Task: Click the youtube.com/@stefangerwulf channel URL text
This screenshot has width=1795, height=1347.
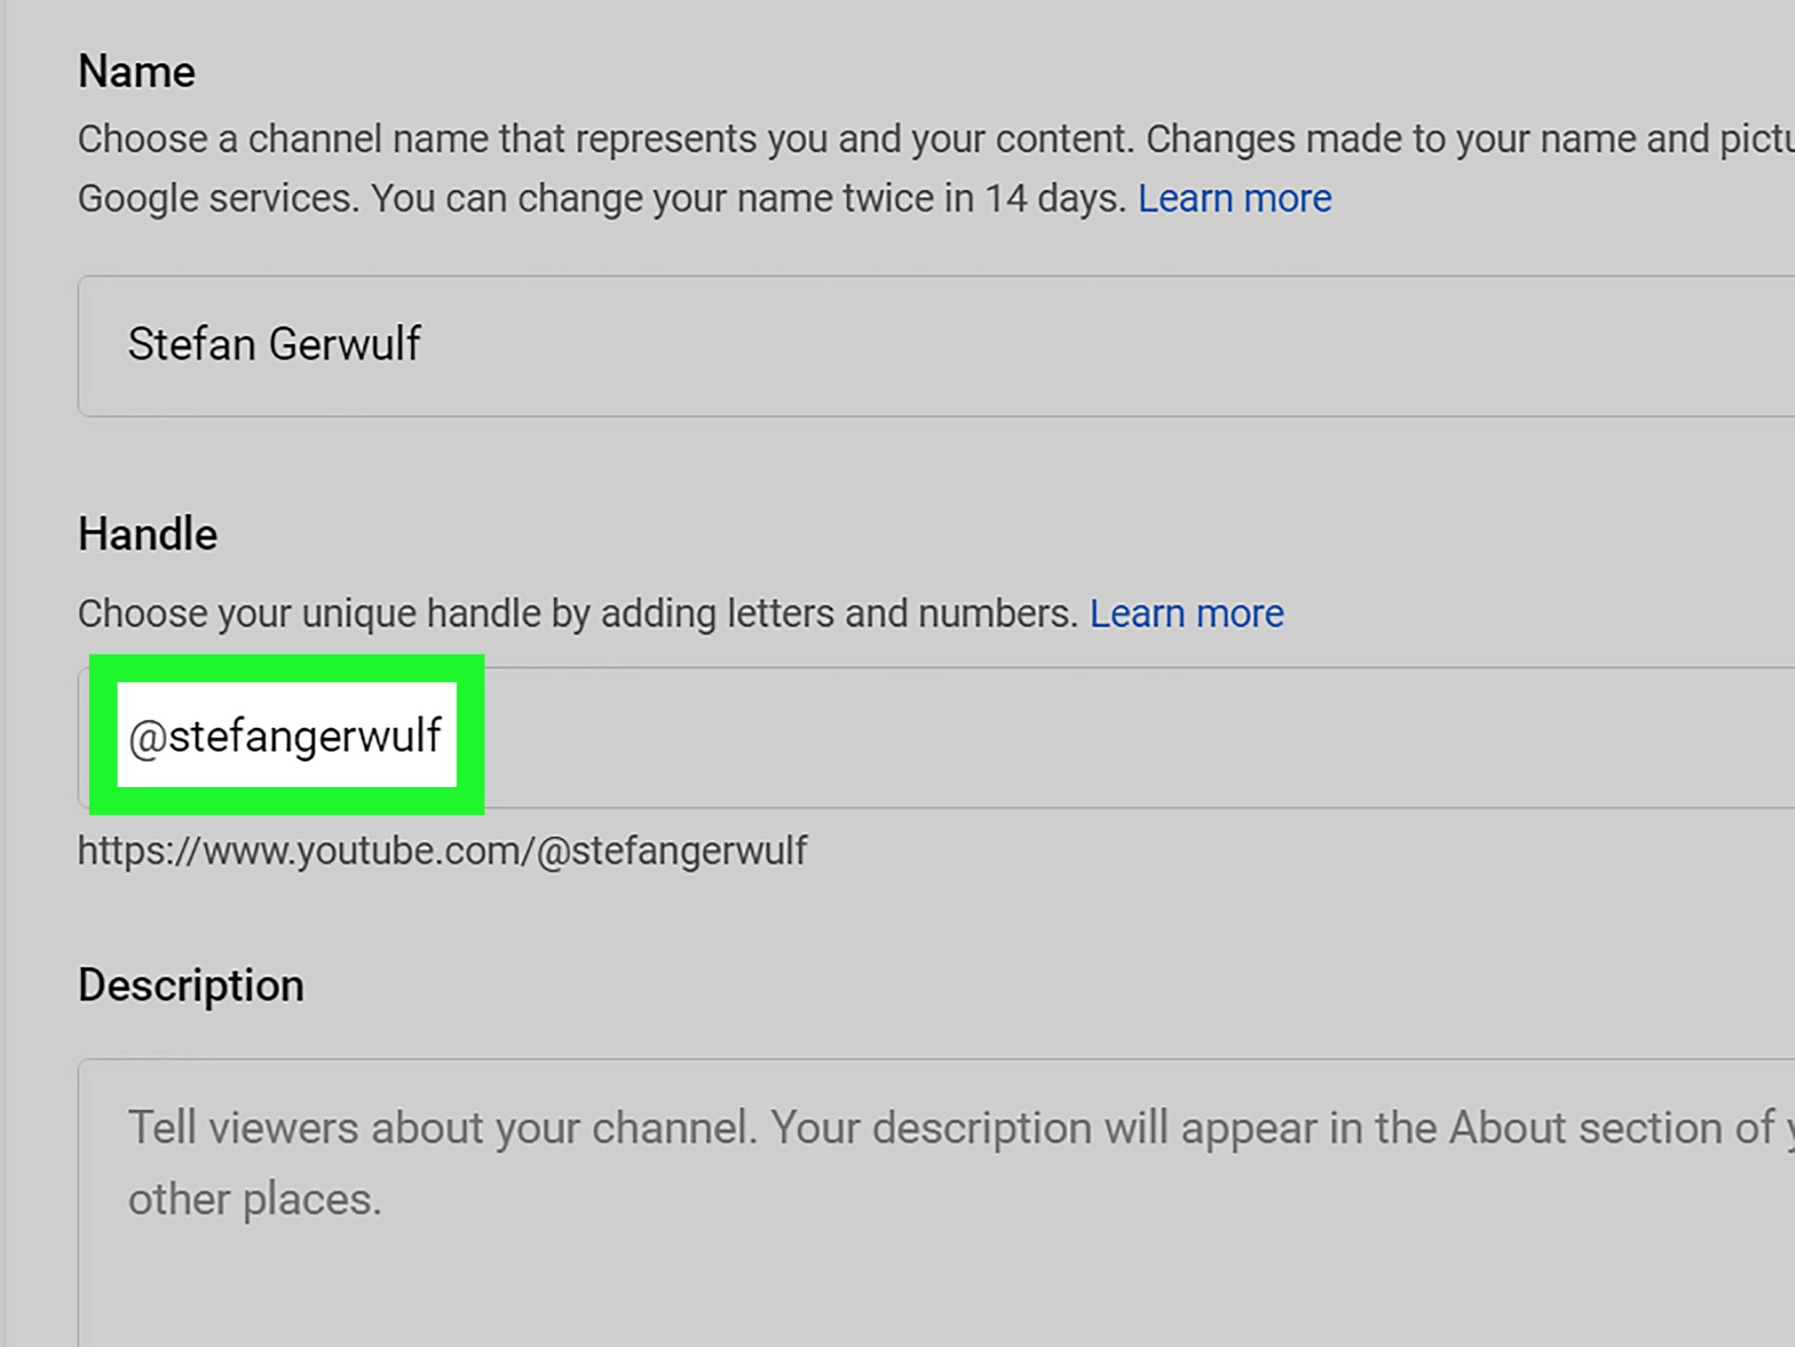Action: (442, 851)
